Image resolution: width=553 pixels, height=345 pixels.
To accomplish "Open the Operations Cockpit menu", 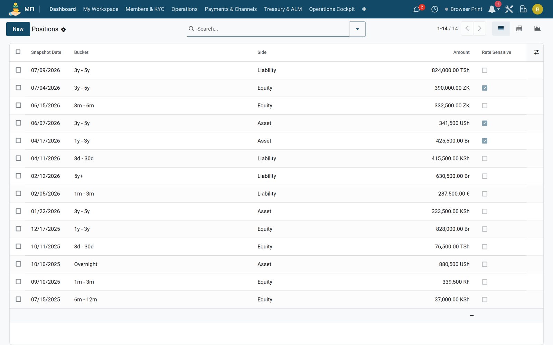I will point(332,9).
